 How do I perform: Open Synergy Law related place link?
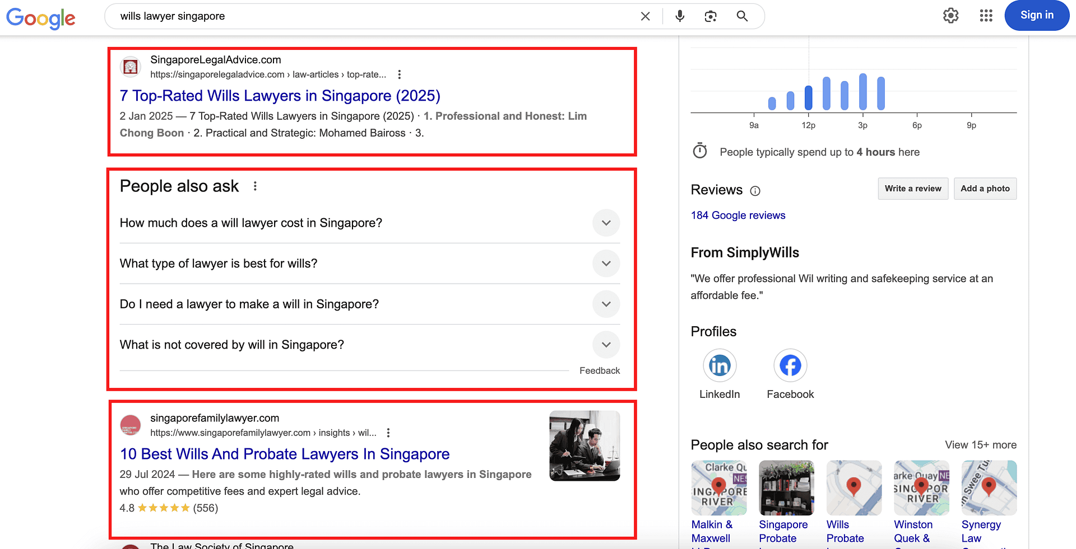coord(981,532)
